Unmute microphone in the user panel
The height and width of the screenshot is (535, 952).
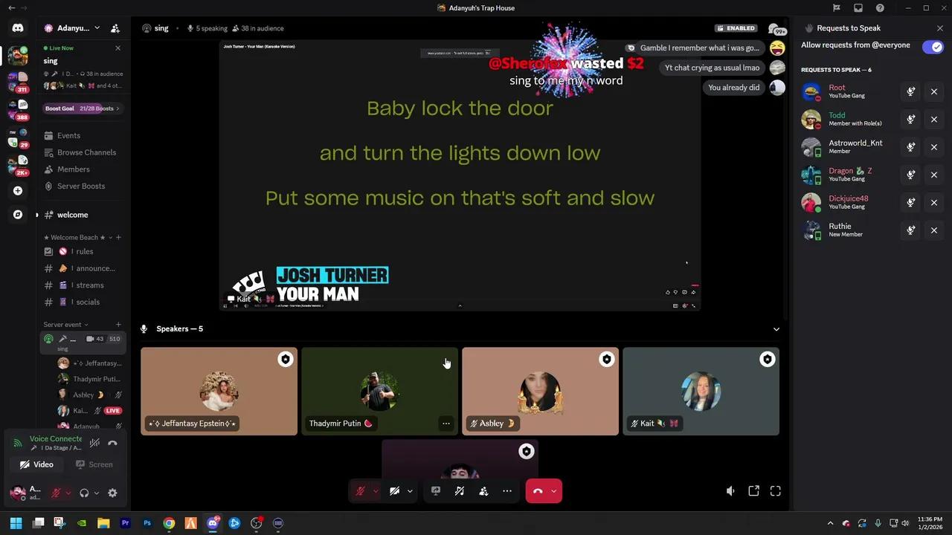click(x=56, y=493)
